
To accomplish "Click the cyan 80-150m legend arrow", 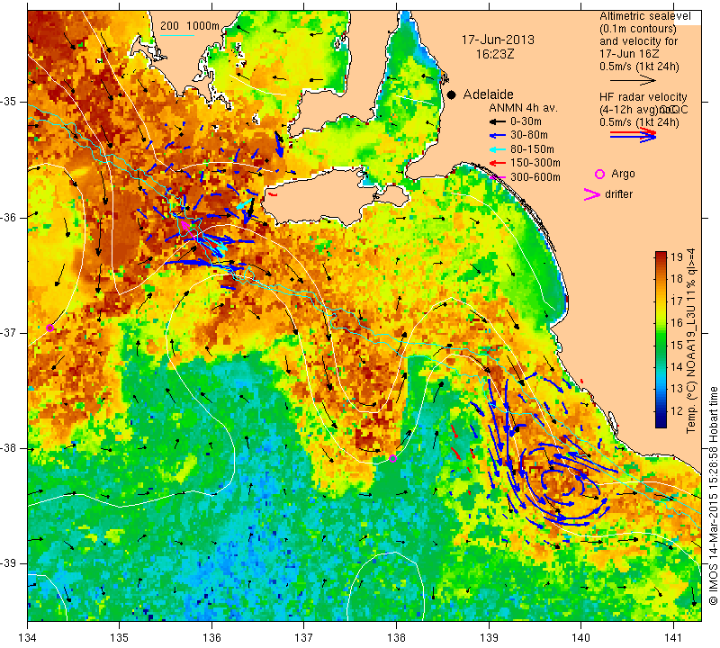I will (497, 149).
